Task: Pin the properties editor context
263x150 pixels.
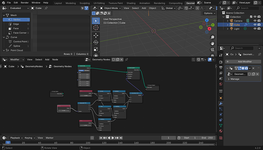Action: (259, 54)
